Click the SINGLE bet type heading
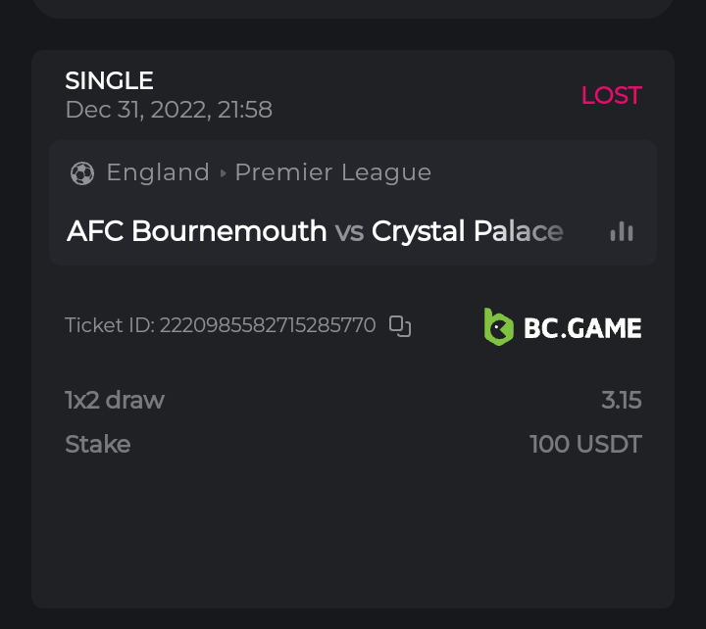 (x=109, y=80)
